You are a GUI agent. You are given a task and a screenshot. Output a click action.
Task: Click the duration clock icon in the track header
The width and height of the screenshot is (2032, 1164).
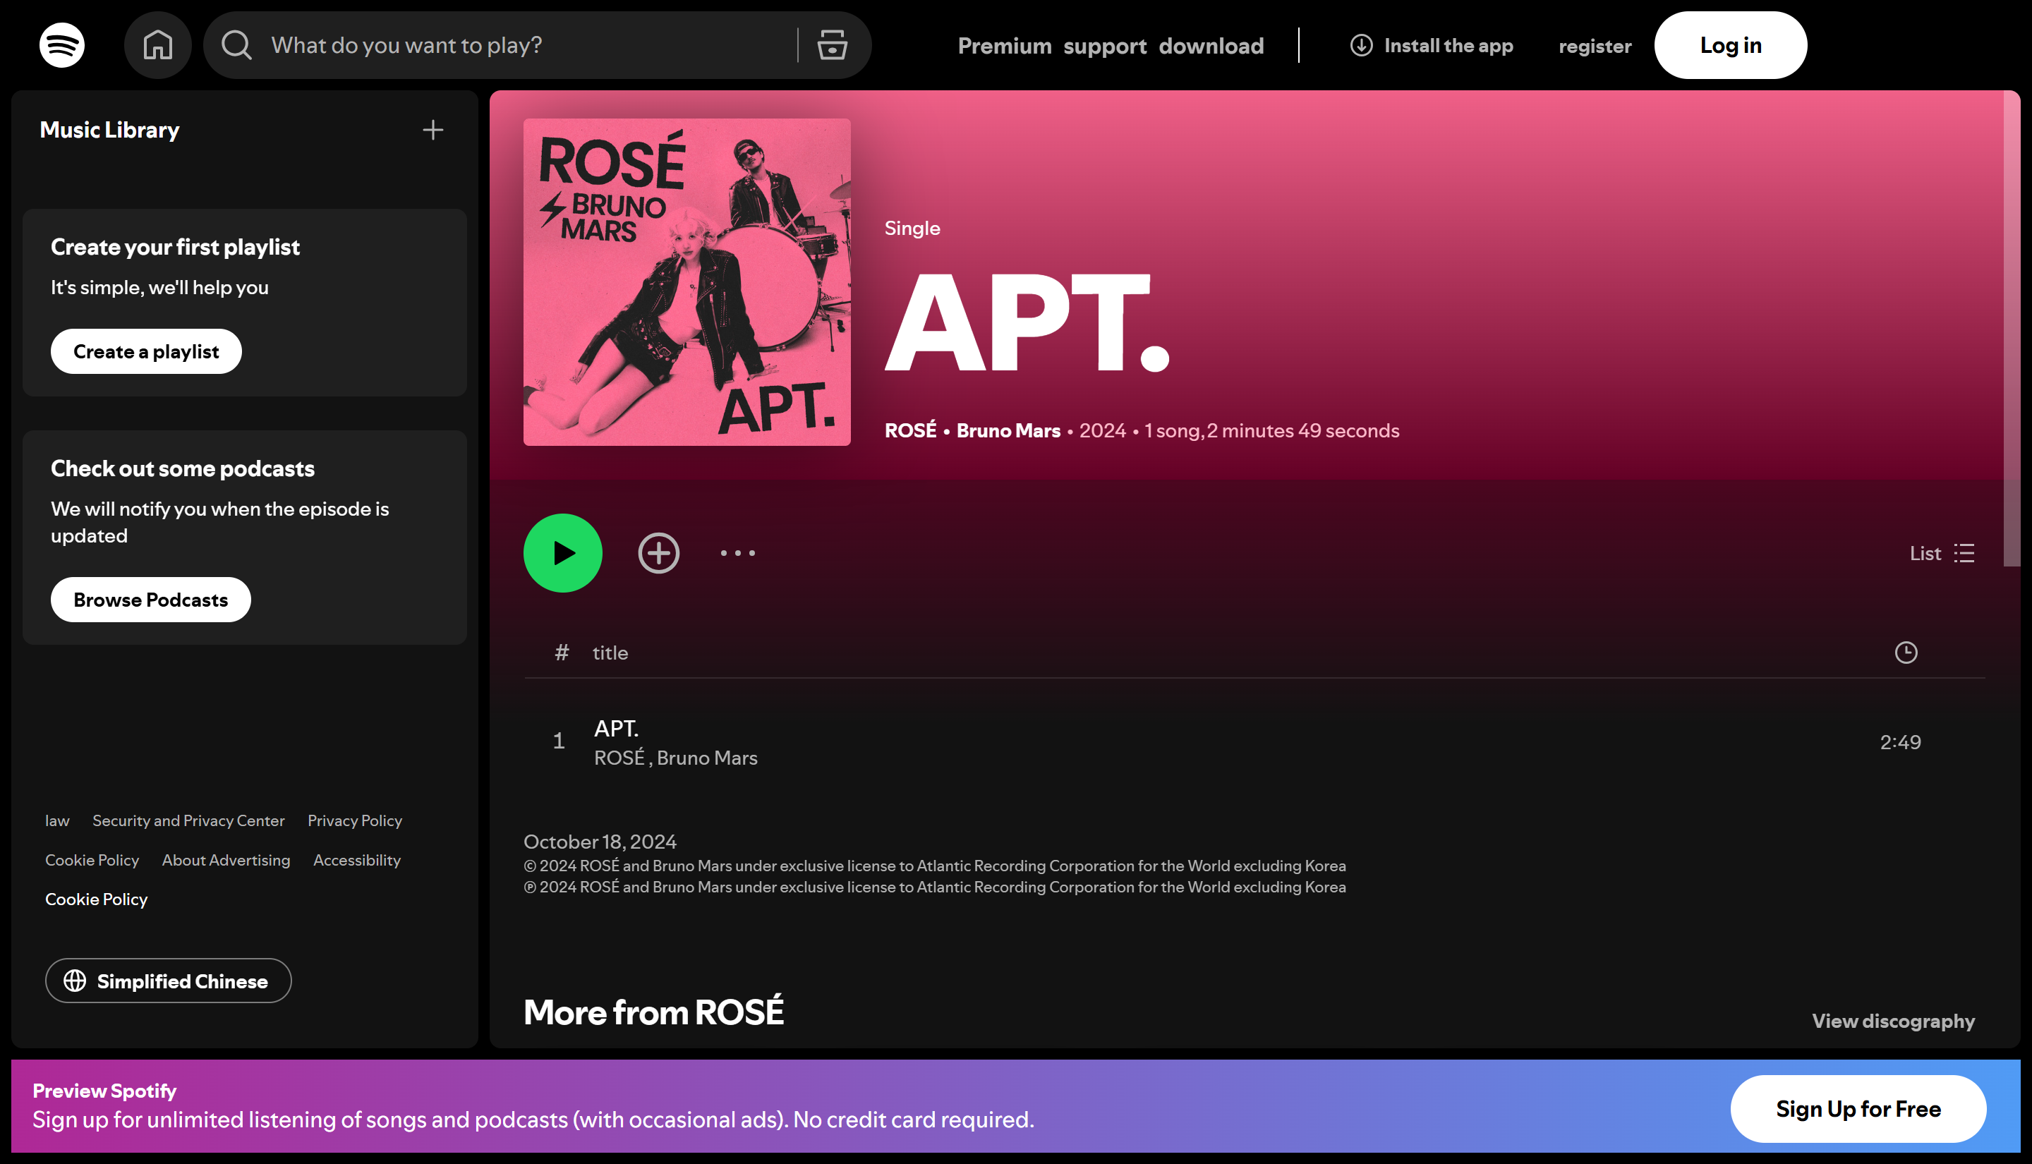pyautogui.click(x=1906, y=653)
